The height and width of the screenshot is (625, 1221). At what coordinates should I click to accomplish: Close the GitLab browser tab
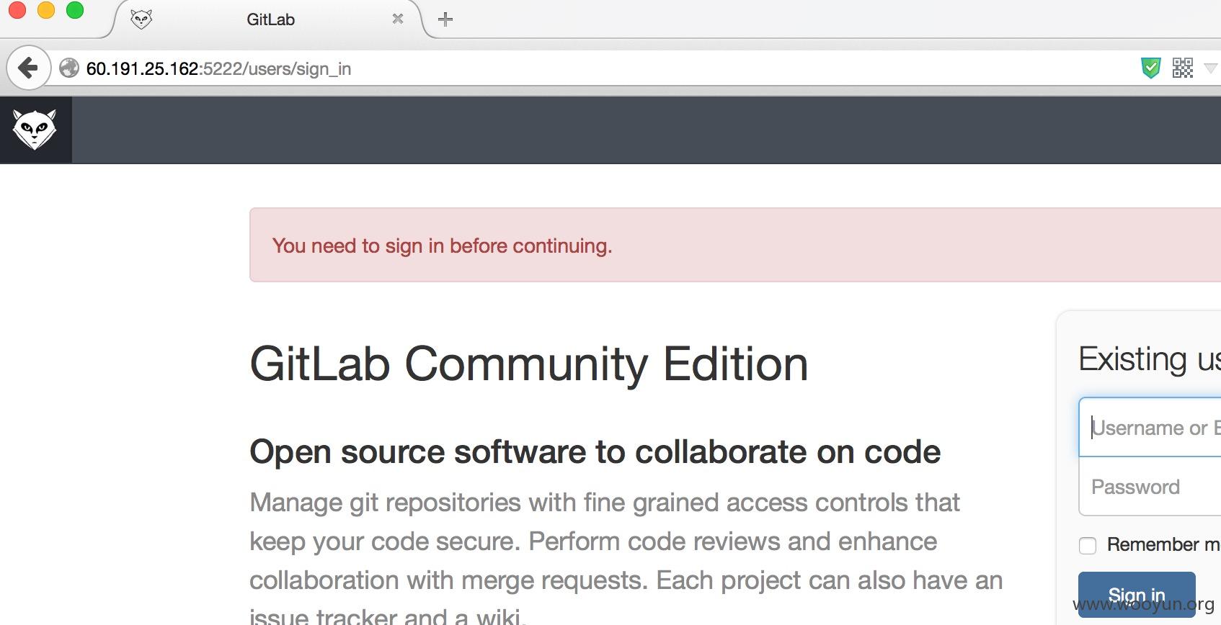click(x=398, y=19)
